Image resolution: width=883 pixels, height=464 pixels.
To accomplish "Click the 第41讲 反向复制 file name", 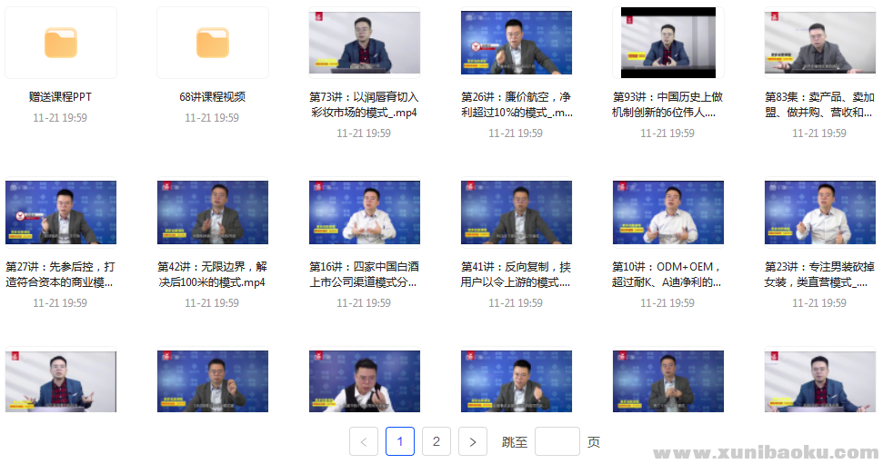I will pos(516,274).
